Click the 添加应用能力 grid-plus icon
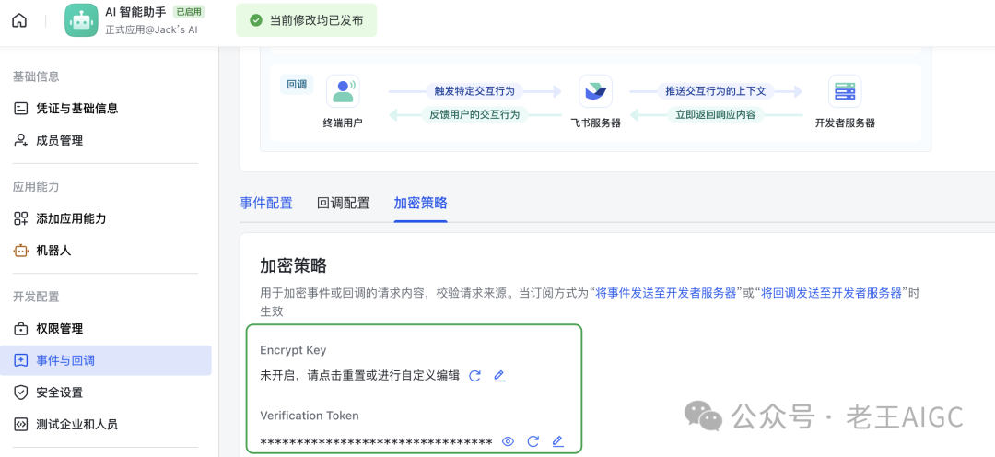Image resolution: width=995 pixels, height=457 pixels. click(21, 219)
